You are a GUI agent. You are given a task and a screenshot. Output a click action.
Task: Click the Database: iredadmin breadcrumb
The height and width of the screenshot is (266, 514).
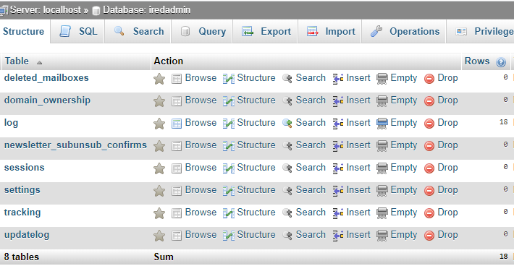(146, 10)
